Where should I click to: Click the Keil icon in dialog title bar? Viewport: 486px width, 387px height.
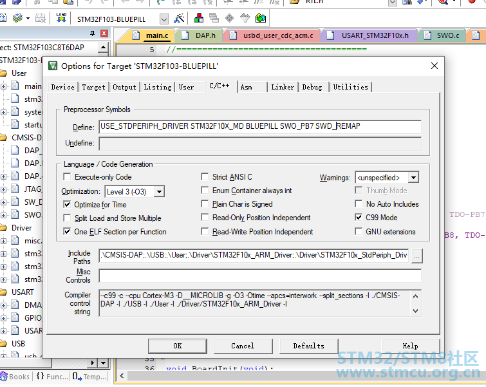(53, 66)
